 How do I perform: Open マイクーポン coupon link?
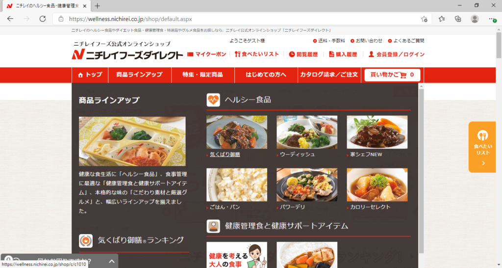click(x=207, y=54)
